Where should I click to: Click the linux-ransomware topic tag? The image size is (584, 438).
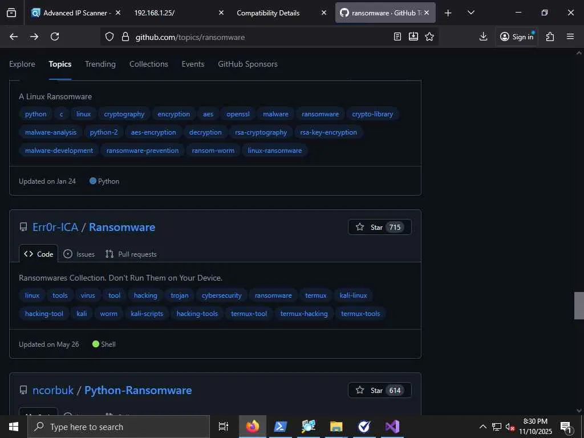275,151
